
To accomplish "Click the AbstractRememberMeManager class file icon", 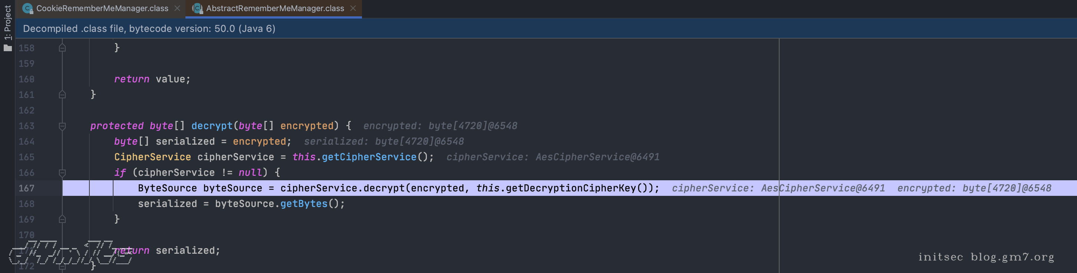I will (x=197, y=9).
